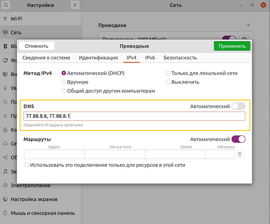Screen dimensions: 270x224
Task: Open the gear icon for wired connection
Action: pyautogui.click(x=243, y=38)
